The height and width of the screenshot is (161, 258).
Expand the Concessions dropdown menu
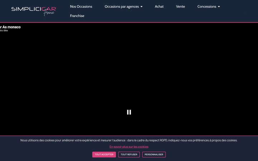click(209, 6)
